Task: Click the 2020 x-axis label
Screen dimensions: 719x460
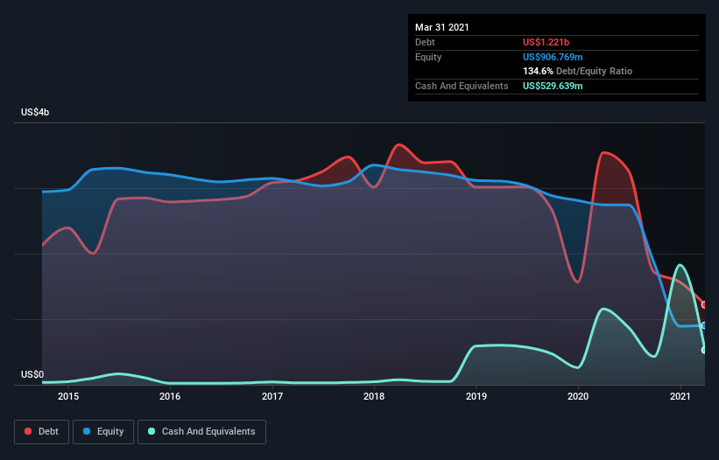Action: pyautogui.click(x=578, y=396)
